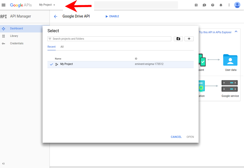Open the gift free trial icon

pyautogui.click(x=196, y=5)
